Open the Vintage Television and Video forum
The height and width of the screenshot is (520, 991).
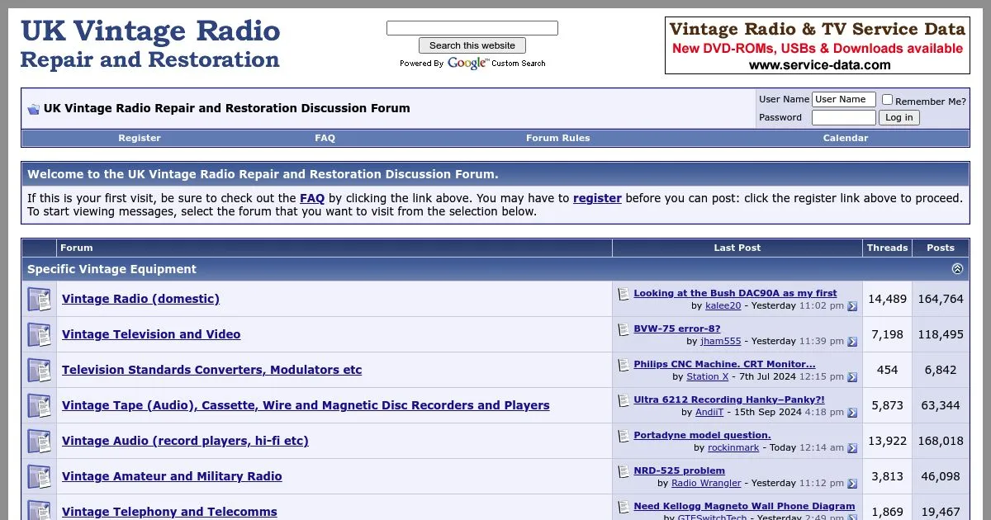tap(151, 334)
